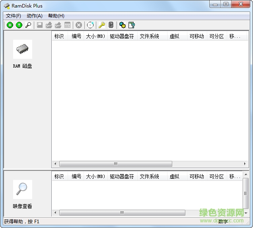This screenshot has height=228, width=253.
Task: Click the image view horizontal scrollbar thumb
Action: click(122, 213)
